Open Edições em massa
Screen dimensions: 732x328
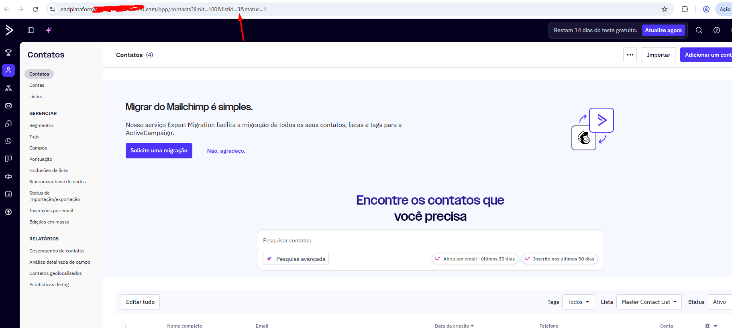(49, 222)
